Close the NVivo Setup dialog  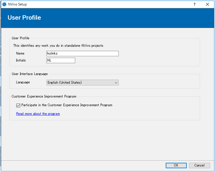pyautogui.click(x=208, y=4)
